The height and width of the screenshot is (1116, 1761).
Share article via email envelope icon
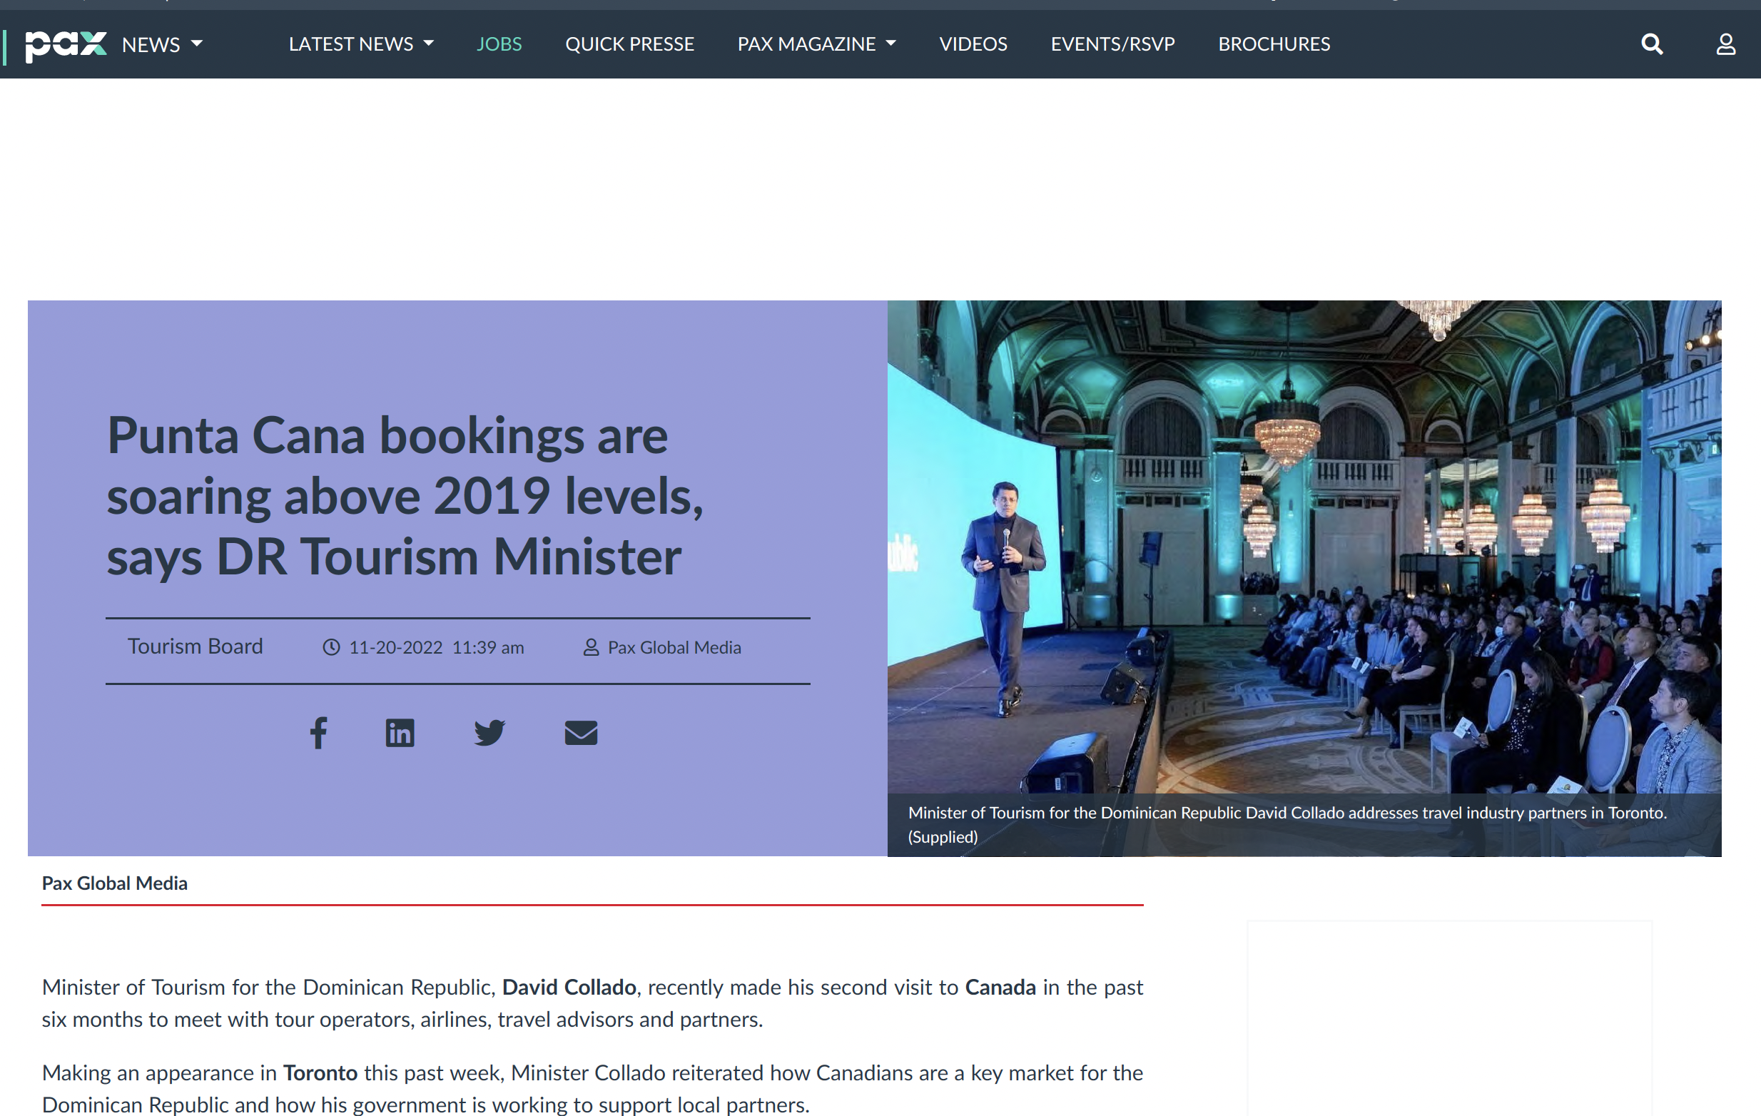[581, 732]
